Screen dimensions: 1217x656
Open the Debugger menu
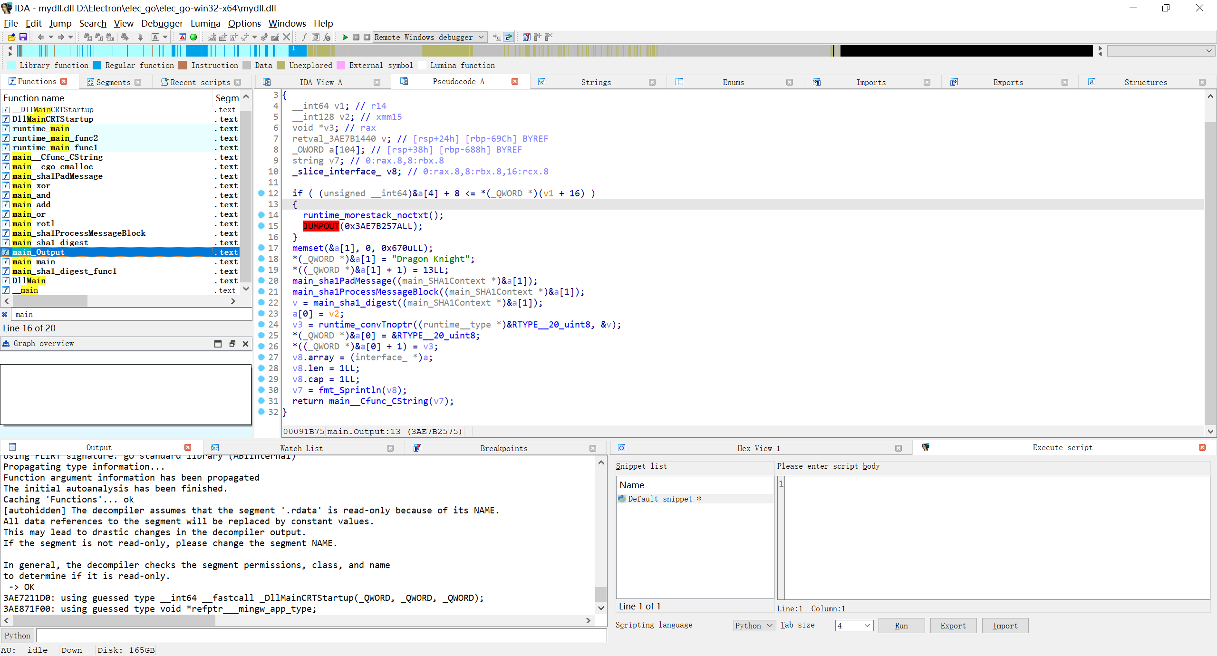(162, 23)
